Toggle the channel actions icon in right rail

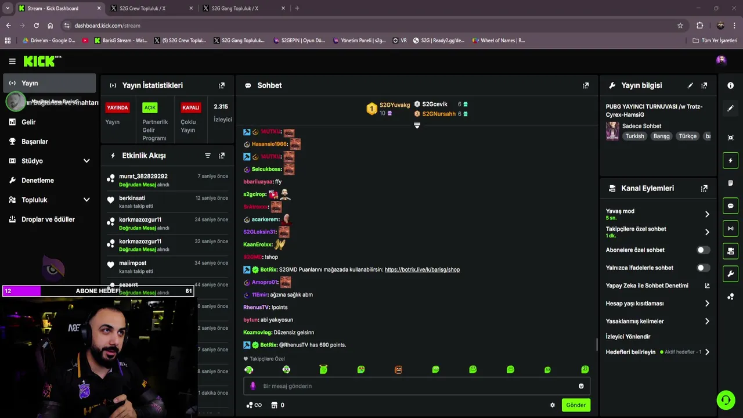pyautogui.click(x=730, y=251)
